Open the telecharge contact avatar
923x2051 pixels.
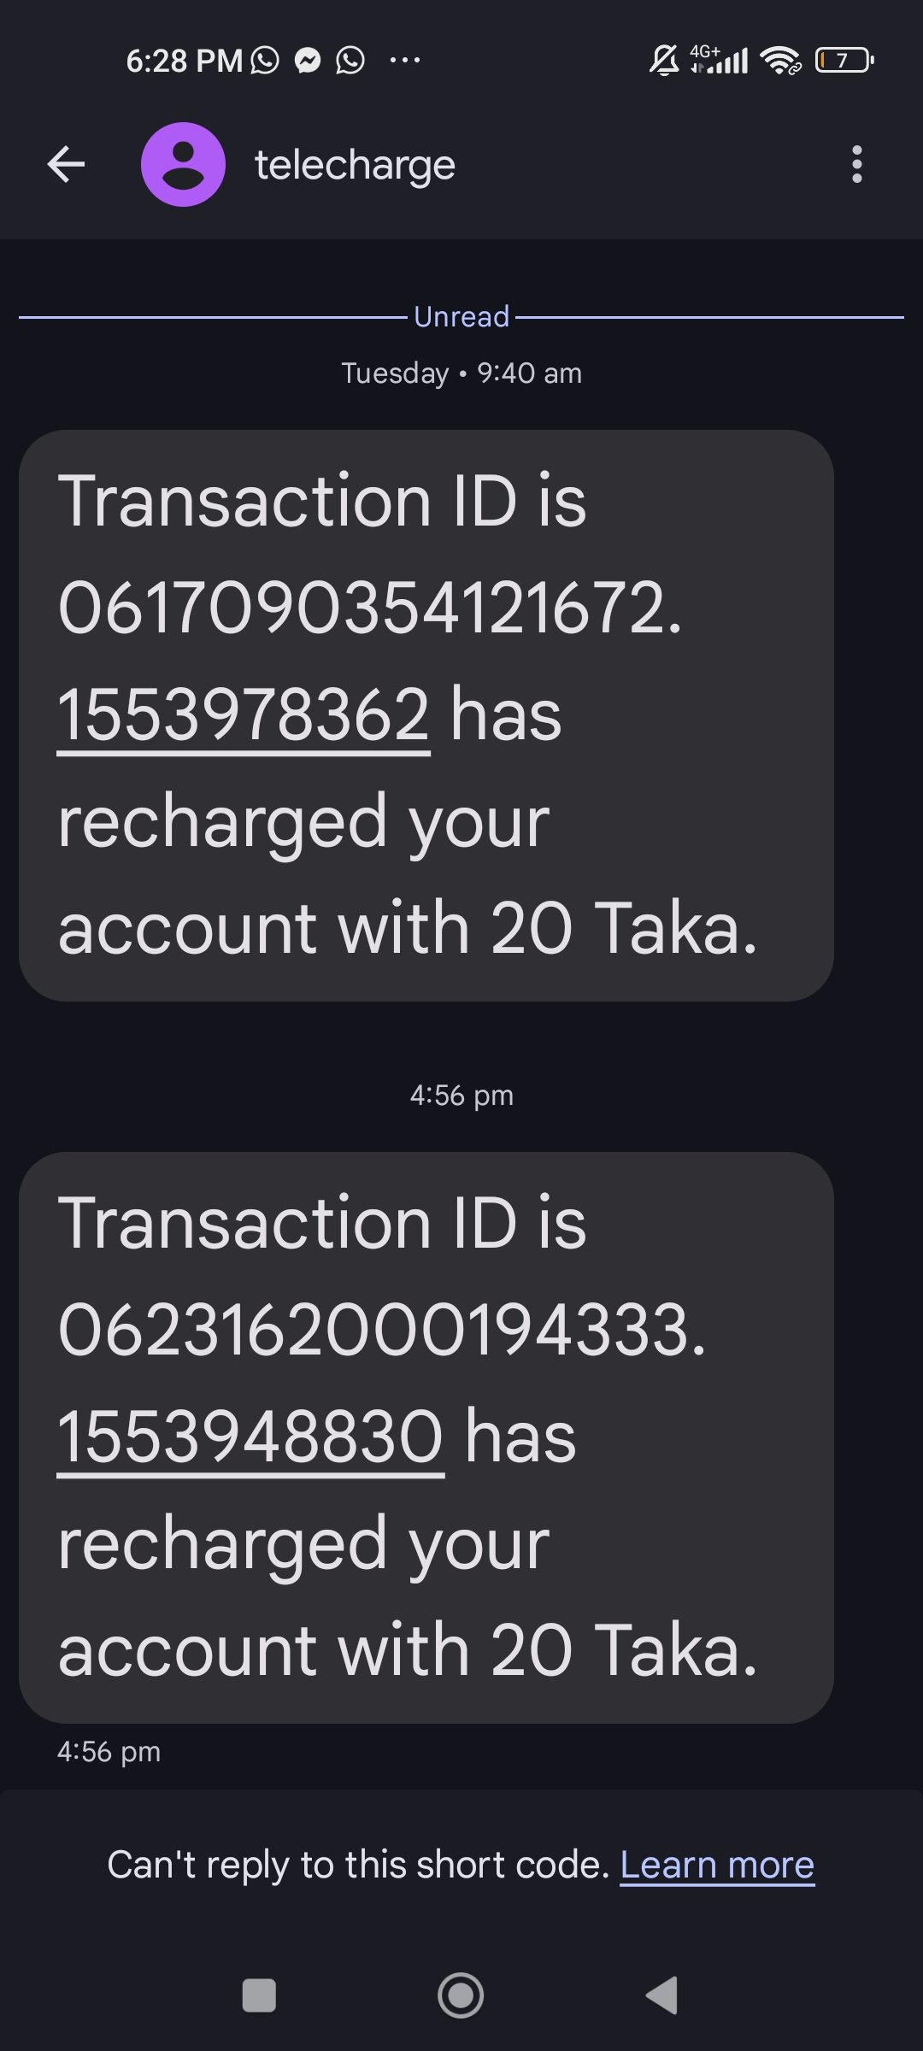[x=183, y=164]
